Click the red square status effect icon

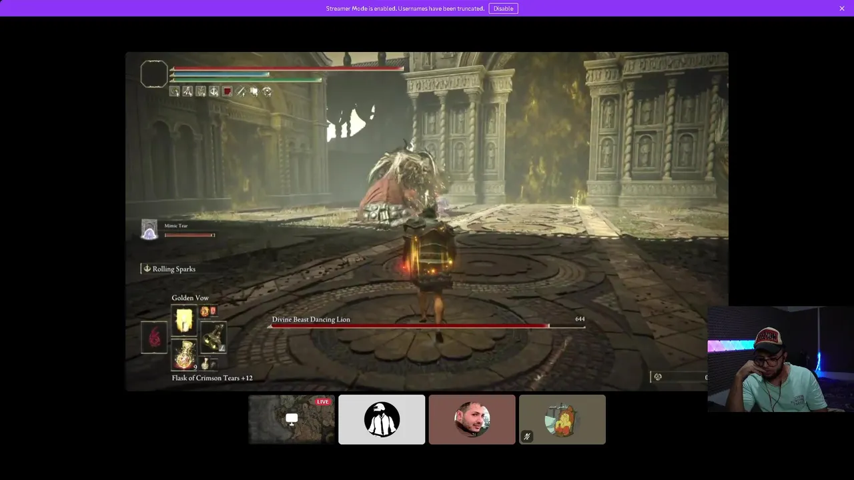[x=228, y=91]
